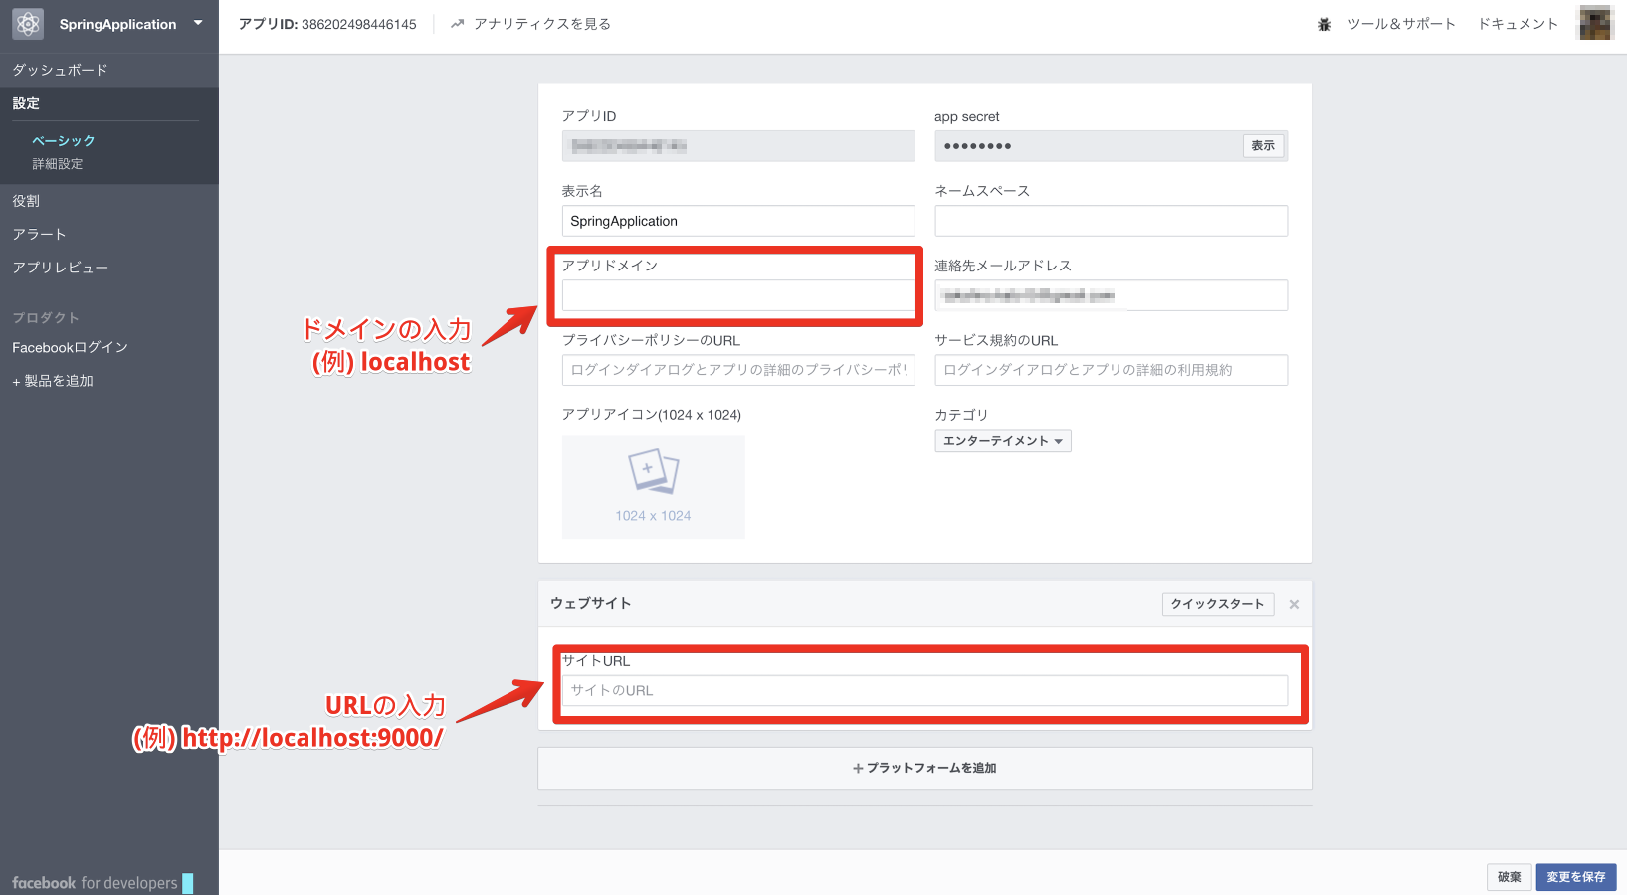
Task: Click + プラットフォームを追加 button
Action: [x=924, y=768]
